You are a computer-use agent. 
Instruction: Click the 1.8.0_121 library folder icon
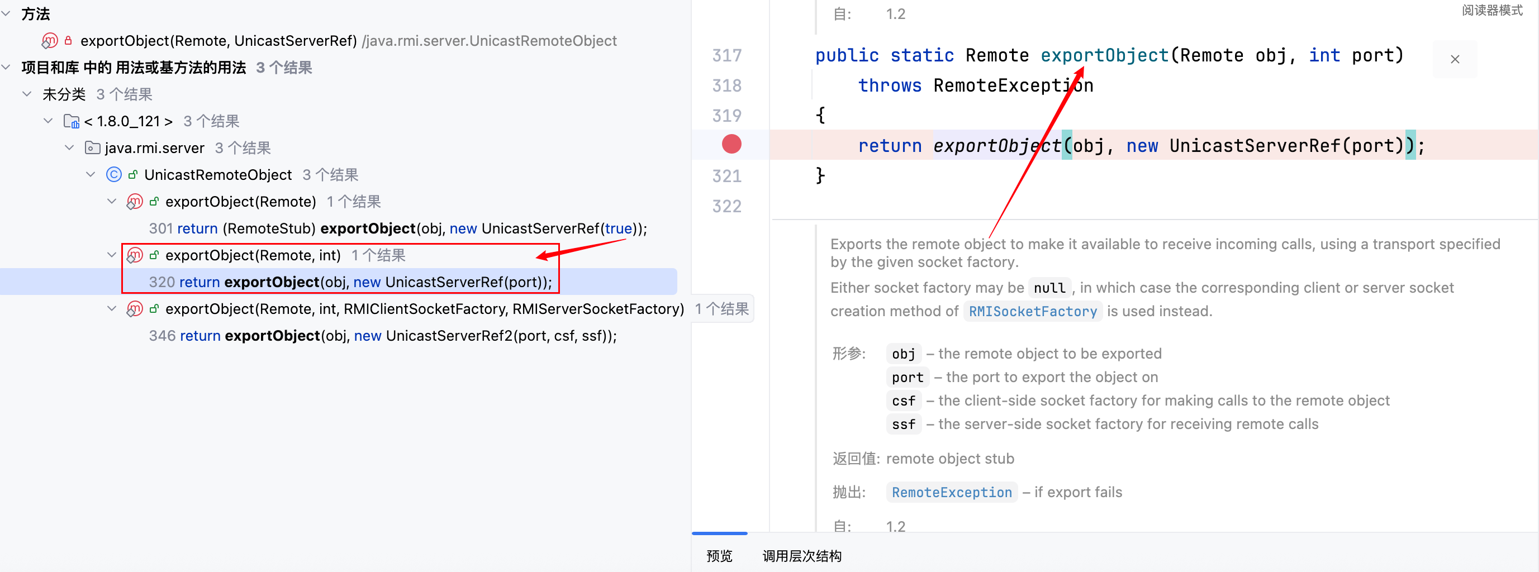pyautogui.click(x=71, y=121)
